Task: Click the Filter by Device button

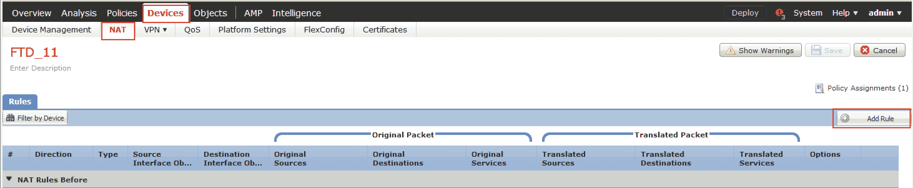Action: [x=35, y=118]
